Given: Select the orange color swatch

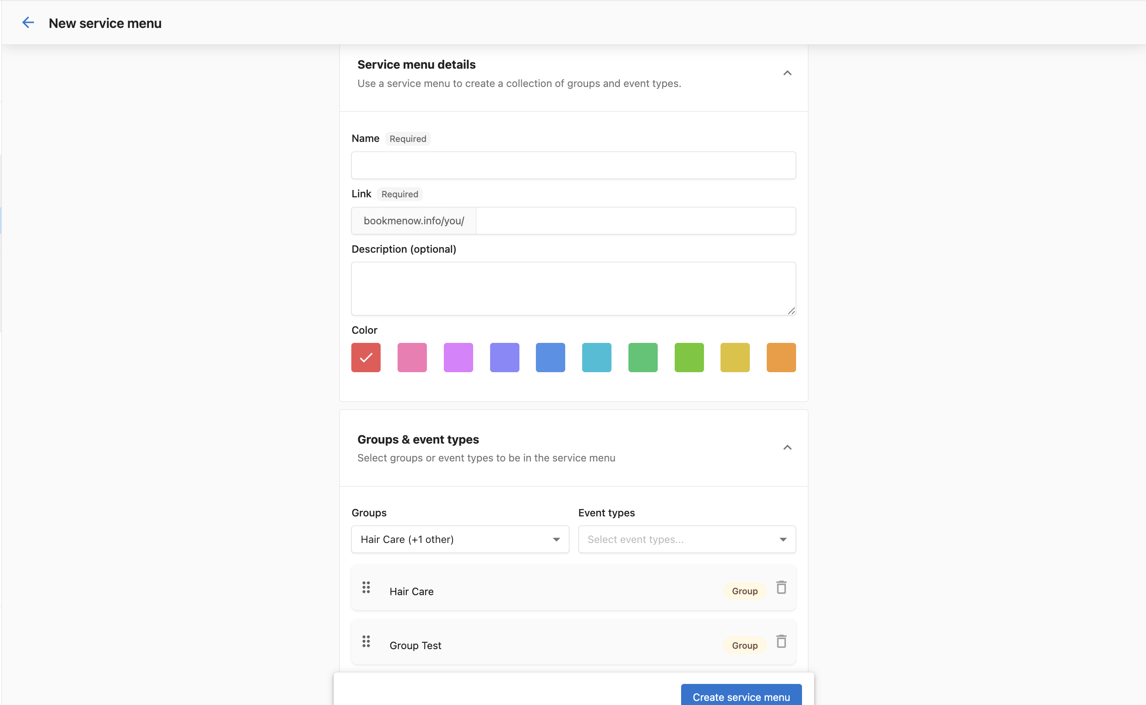Looking at the screenshot, I should [780, 357].
